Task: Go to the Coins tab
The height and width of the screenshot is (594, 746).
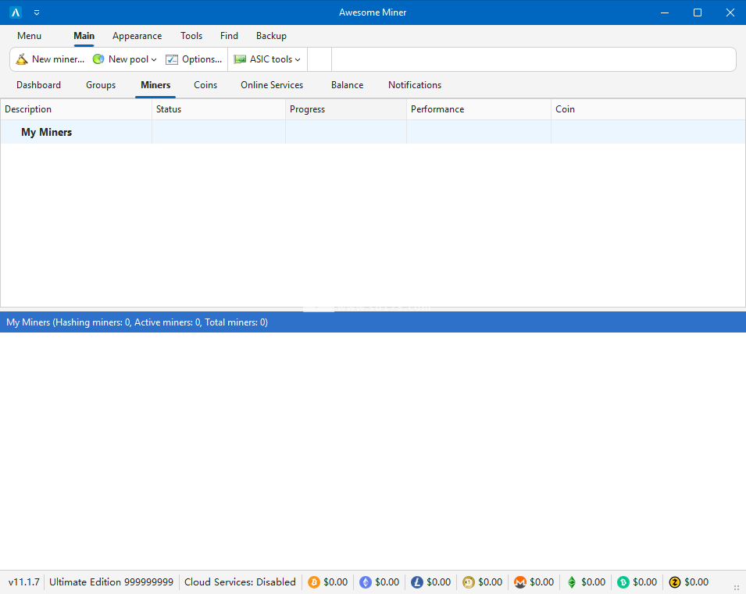Action: tap(205, 84)
